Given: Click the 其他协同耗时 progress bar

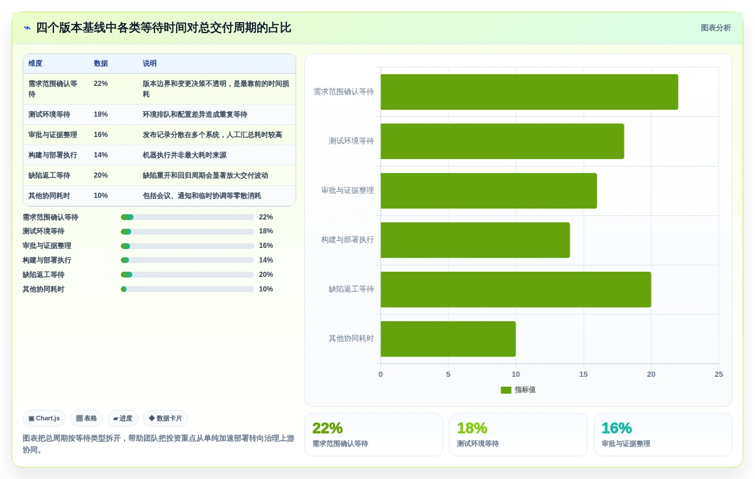Looking at the screenshot, I should click(188, 289).
